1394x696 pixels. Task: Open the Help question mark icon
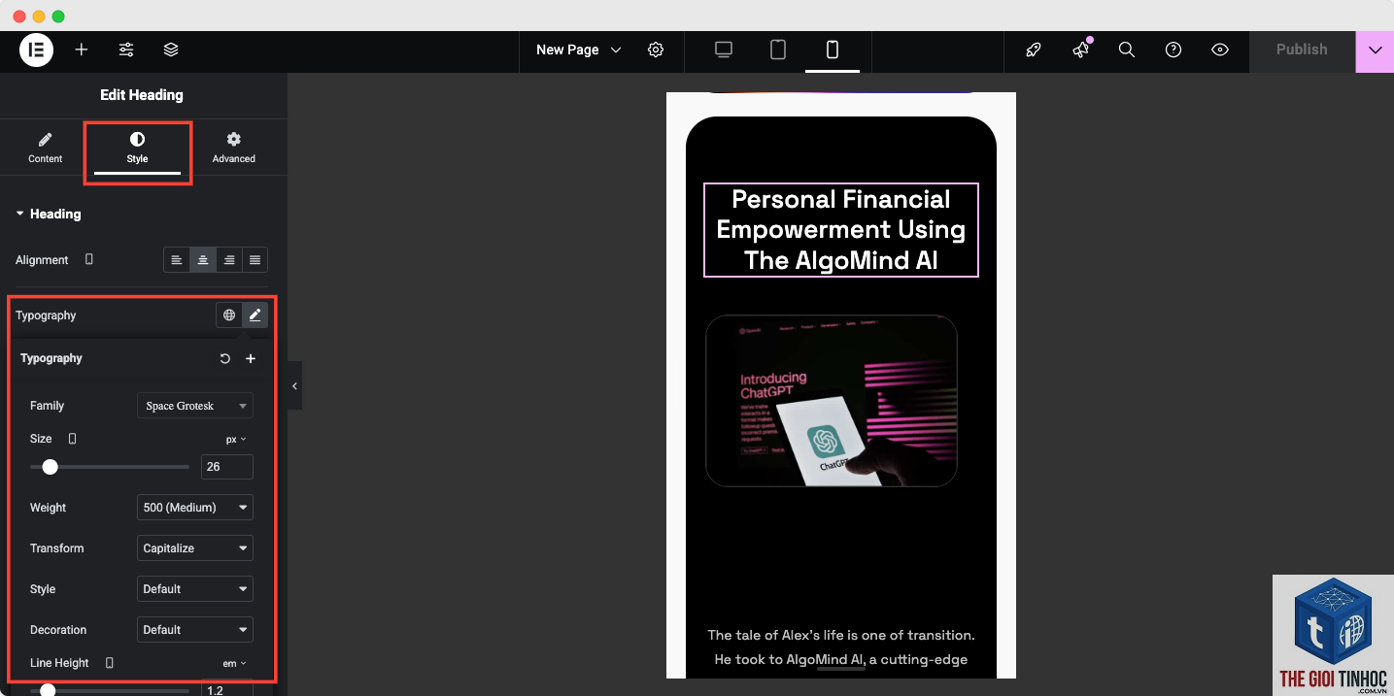(x=1173, y=50)
